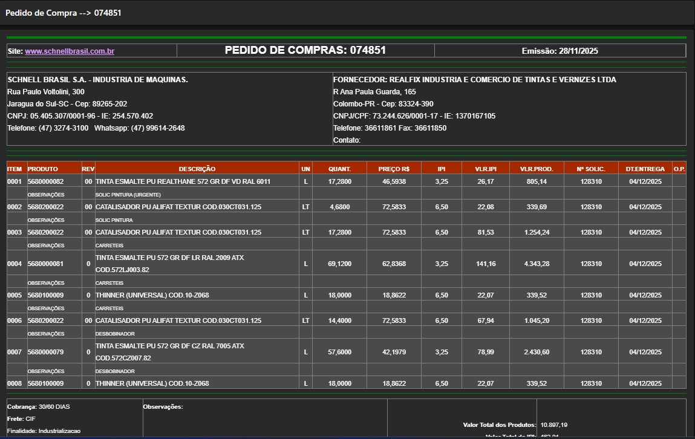Click the QUANT. column header
Screen dimensions: 695x439
pyautogui.click(x=339, y=169)
